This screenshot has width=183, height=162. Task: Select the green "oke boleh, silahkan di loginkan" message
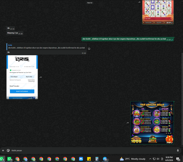pos(128,39)
